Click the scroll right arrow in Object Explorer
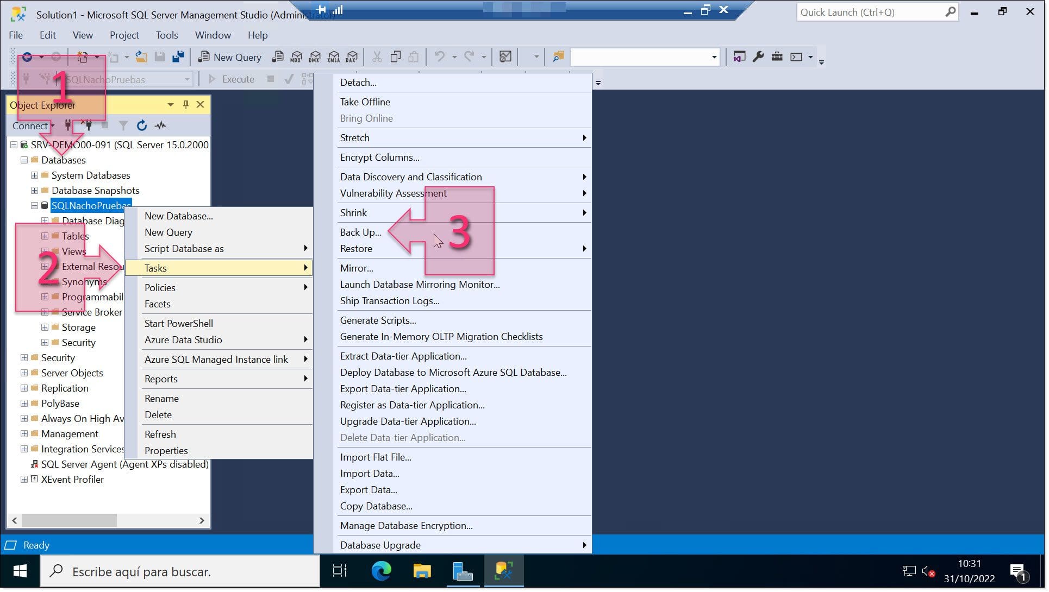Viewport: 1049px width, 592px height. 202,521
